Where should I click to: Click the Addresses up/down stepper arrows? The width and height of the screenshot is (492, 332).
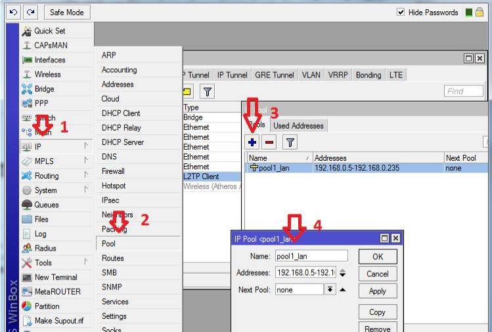tap(343, 273)
